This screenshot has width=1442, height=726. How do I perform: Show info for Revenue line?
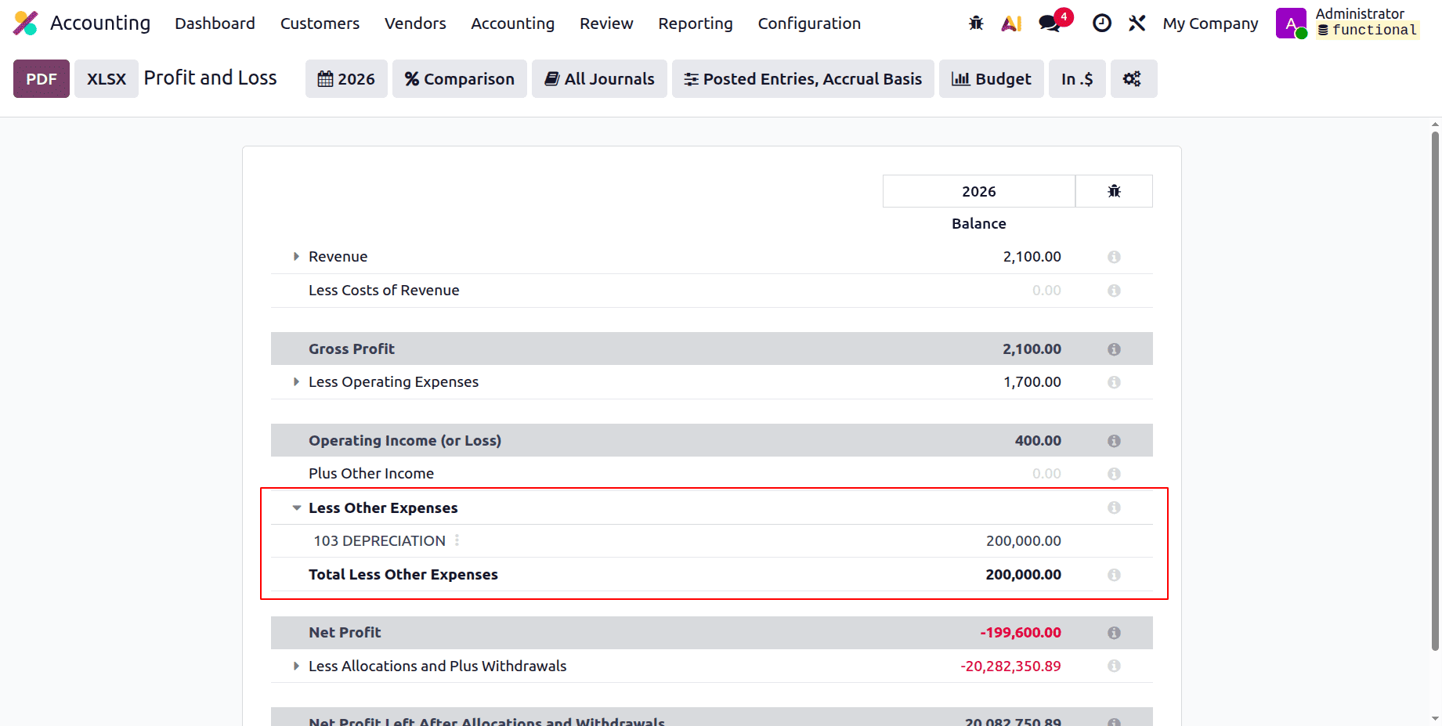(1114, 257)
